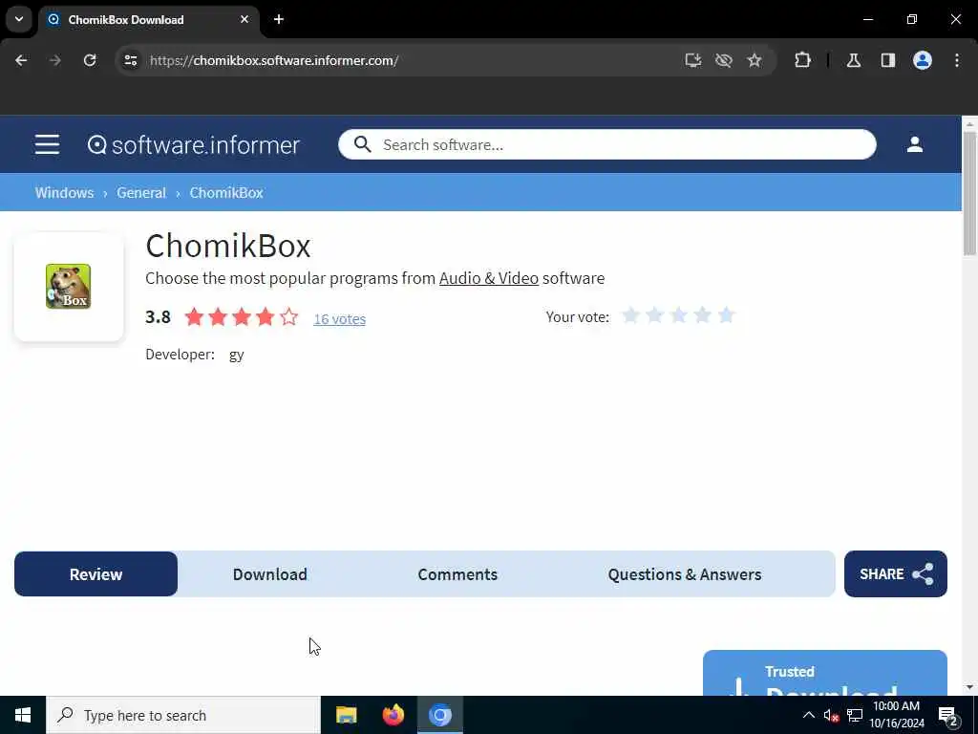The height and width of the screenshot is (734, 978).
Task: Go back using browser back arrow
Action: 21,60
